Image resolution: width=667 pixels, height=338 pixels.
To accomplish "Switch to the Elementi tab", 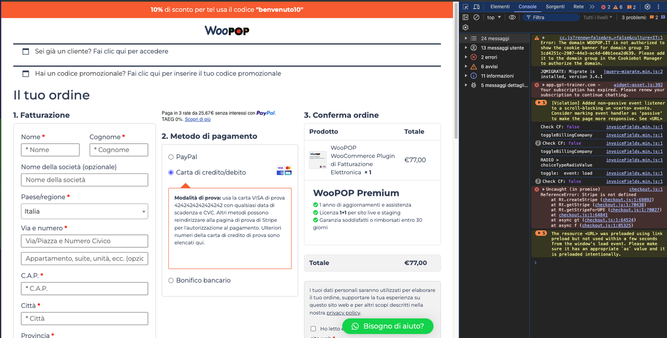I will [500, 7].
